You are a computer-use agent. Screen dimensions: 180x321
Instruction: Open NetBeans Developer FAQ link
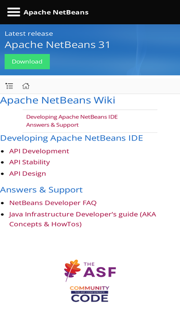pyautogui.click(x=53, y=203)
